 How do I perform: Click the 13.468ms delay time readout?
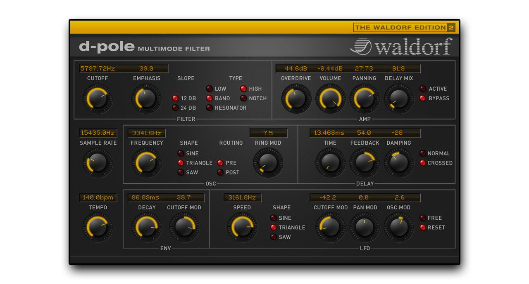point(329,133)
